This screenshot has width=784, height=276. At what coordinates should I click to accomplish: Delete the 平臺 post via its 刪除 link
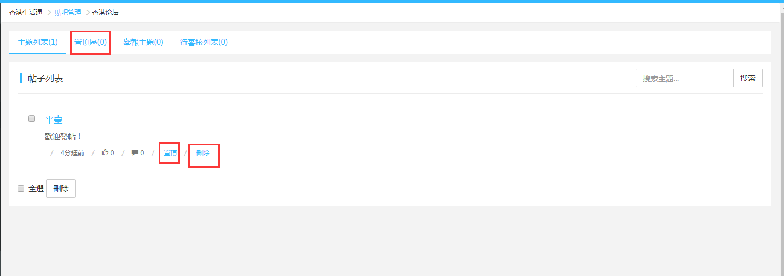(203, 153)
